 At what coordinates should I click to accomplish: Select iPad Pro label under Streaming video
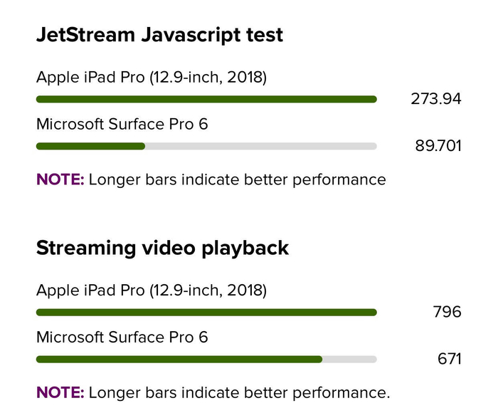pos(151,291)
